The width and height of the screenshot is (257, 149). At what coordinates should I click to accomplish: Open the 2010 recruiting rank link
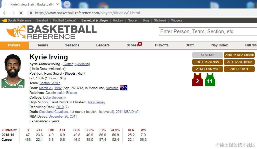click(60, 107)
